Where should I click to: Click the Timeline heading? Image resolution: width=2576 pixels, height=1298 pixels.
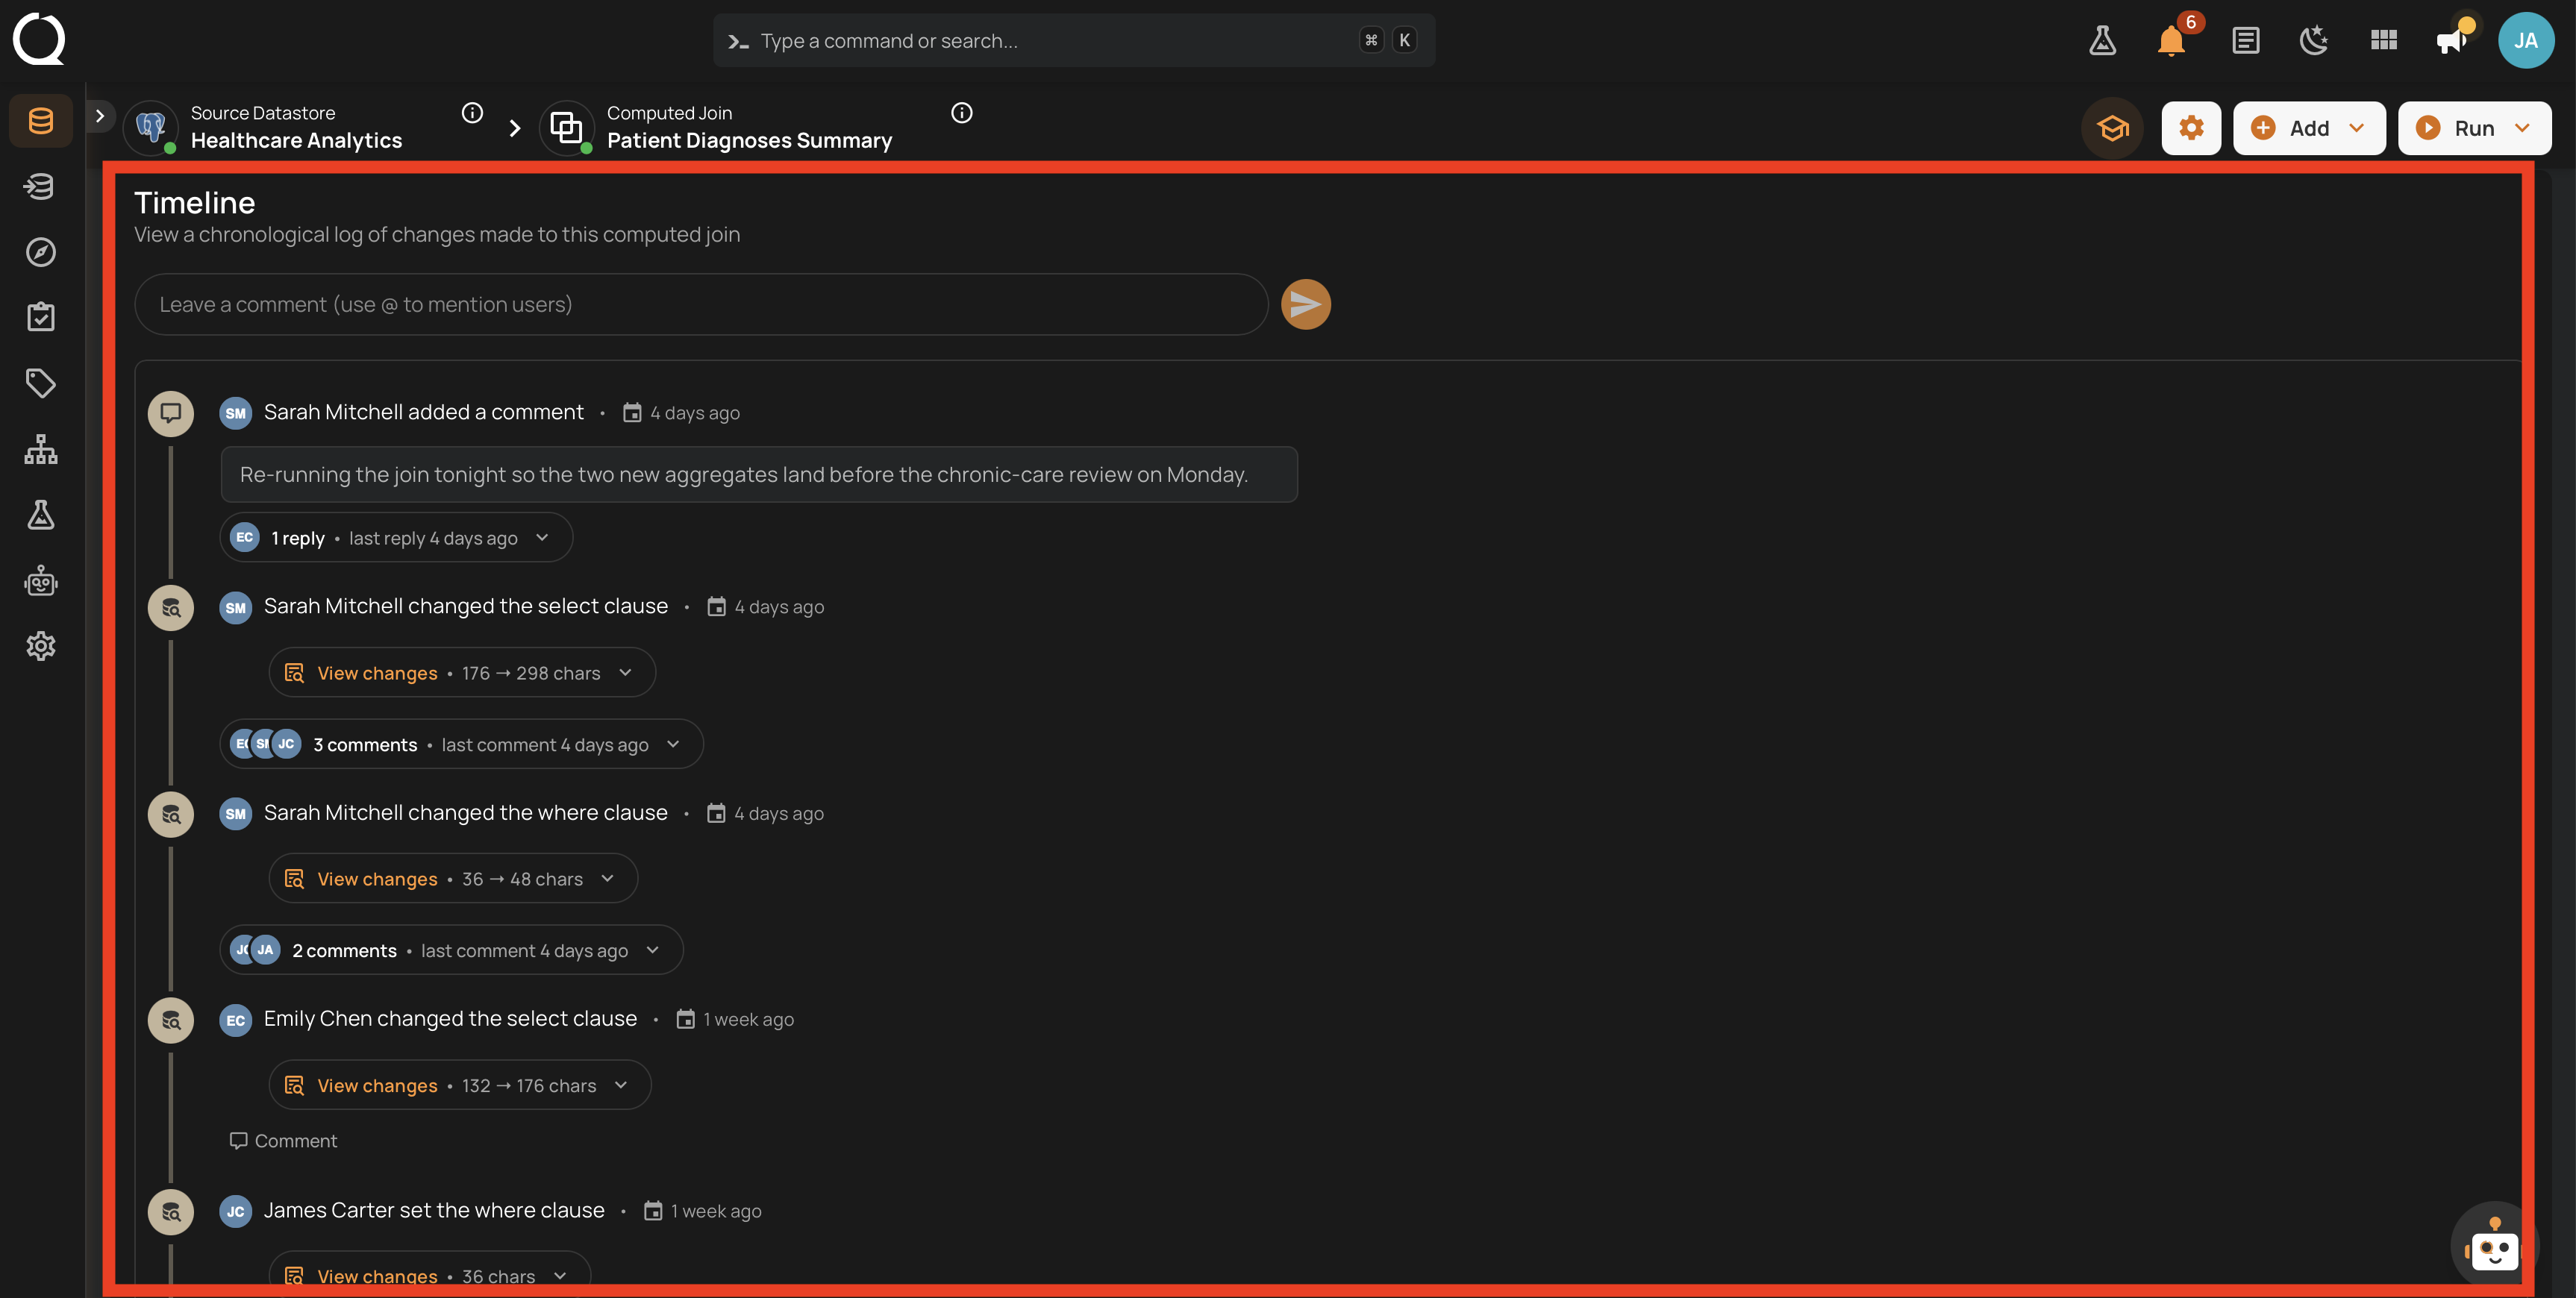pos(195,203)
